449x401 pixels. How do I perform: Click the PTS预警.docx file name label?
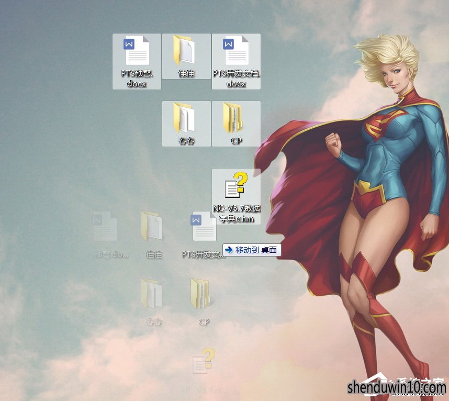(x=137, y=79)
